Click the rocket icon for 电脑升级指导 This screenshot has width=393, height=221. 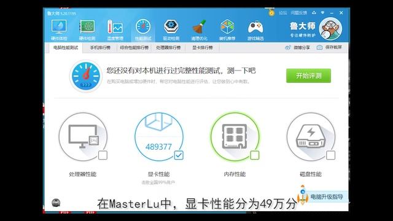click(x=303, y=195)
